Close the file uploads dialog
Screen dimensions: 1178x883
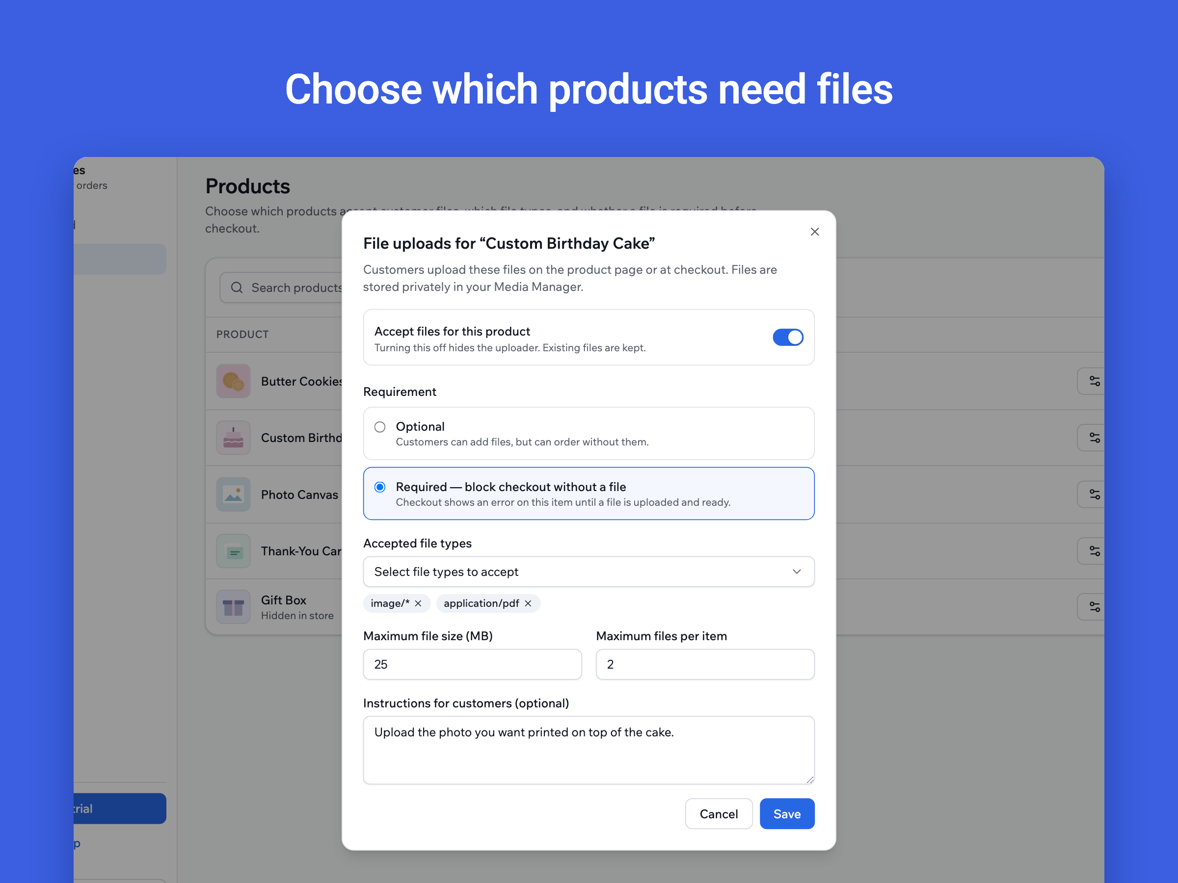(814, 232)
